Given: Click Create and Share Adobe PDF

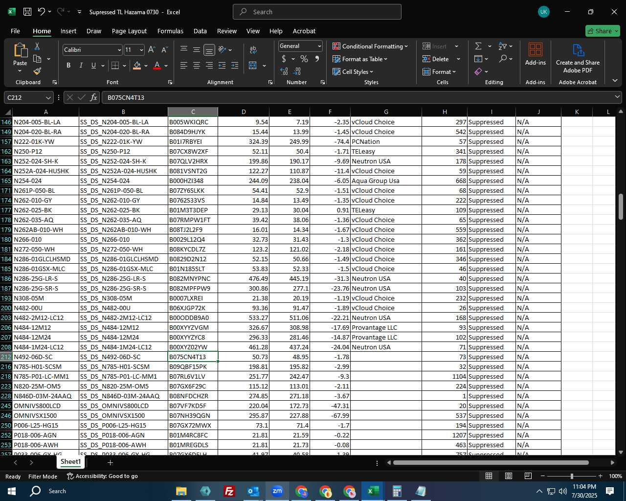Looking at the screenshot, I should coord(578,59).
